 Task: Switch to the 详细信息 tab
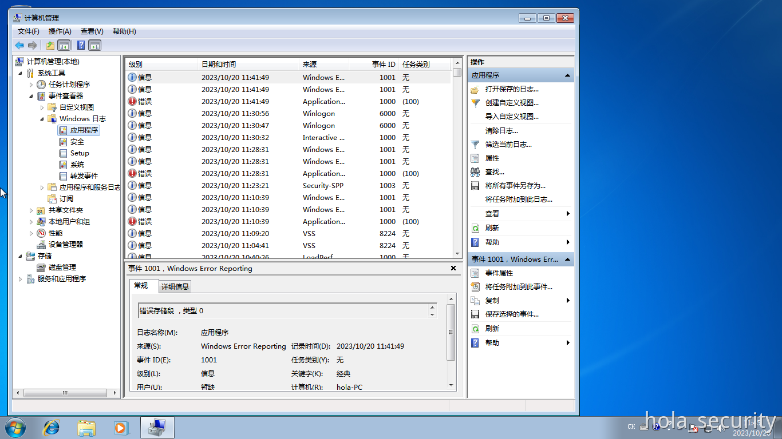175,286
